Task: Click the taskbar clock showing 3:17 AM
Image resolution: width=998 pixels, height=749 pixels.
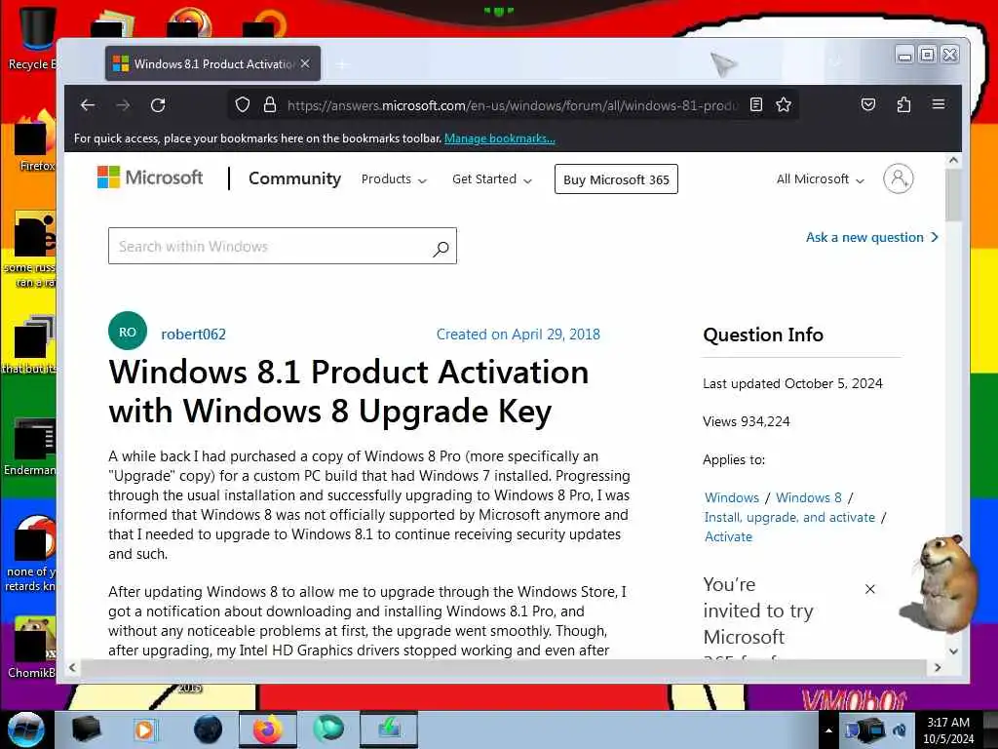Action: click(x=948, y=729)
